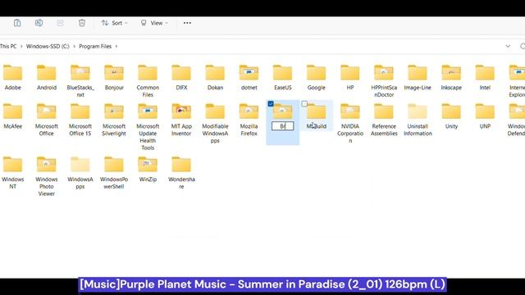Select the Android folder
Viewport: 525px width, 295px height.
pyautogui.click(x=47, y=78)
